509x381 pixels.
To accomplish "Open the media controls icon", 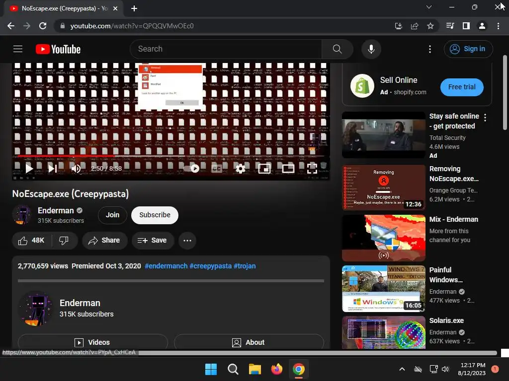I will (450, 26).
